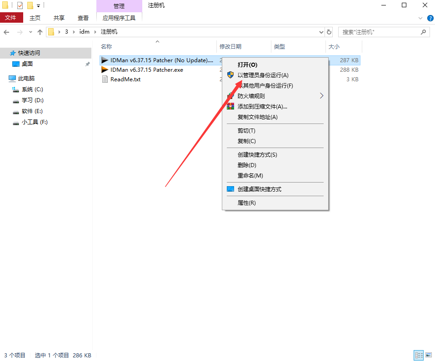This screenshot has height=361, width=435.
Task: Open Customize Quick Access Toolbar dropdown
Action: (x=38, y=5)
